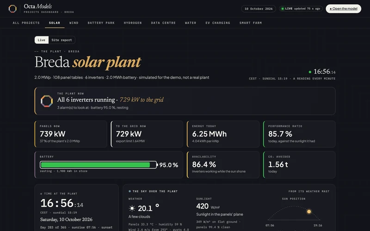Image resolution: width=370 pixels, height=231 pixels.
Task: Click the 'Breda solar plant' heading
Action: [x=87, y=62]
